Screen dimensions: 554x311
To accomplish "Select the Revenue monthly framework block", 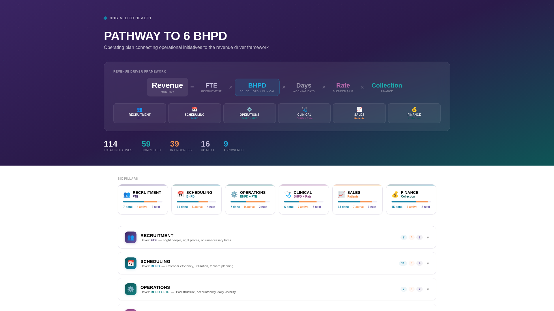I will pyautogui.click(x=167, y=87).
